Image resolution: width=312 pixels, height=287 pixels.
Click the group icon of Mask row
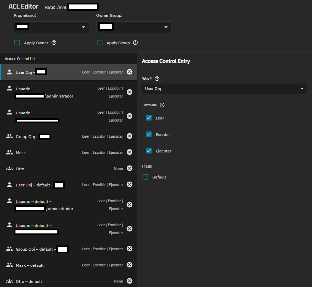(x=9, y=152)
